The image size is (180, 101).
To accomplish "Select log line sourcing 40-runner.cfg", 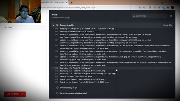I will click(83, 71).
